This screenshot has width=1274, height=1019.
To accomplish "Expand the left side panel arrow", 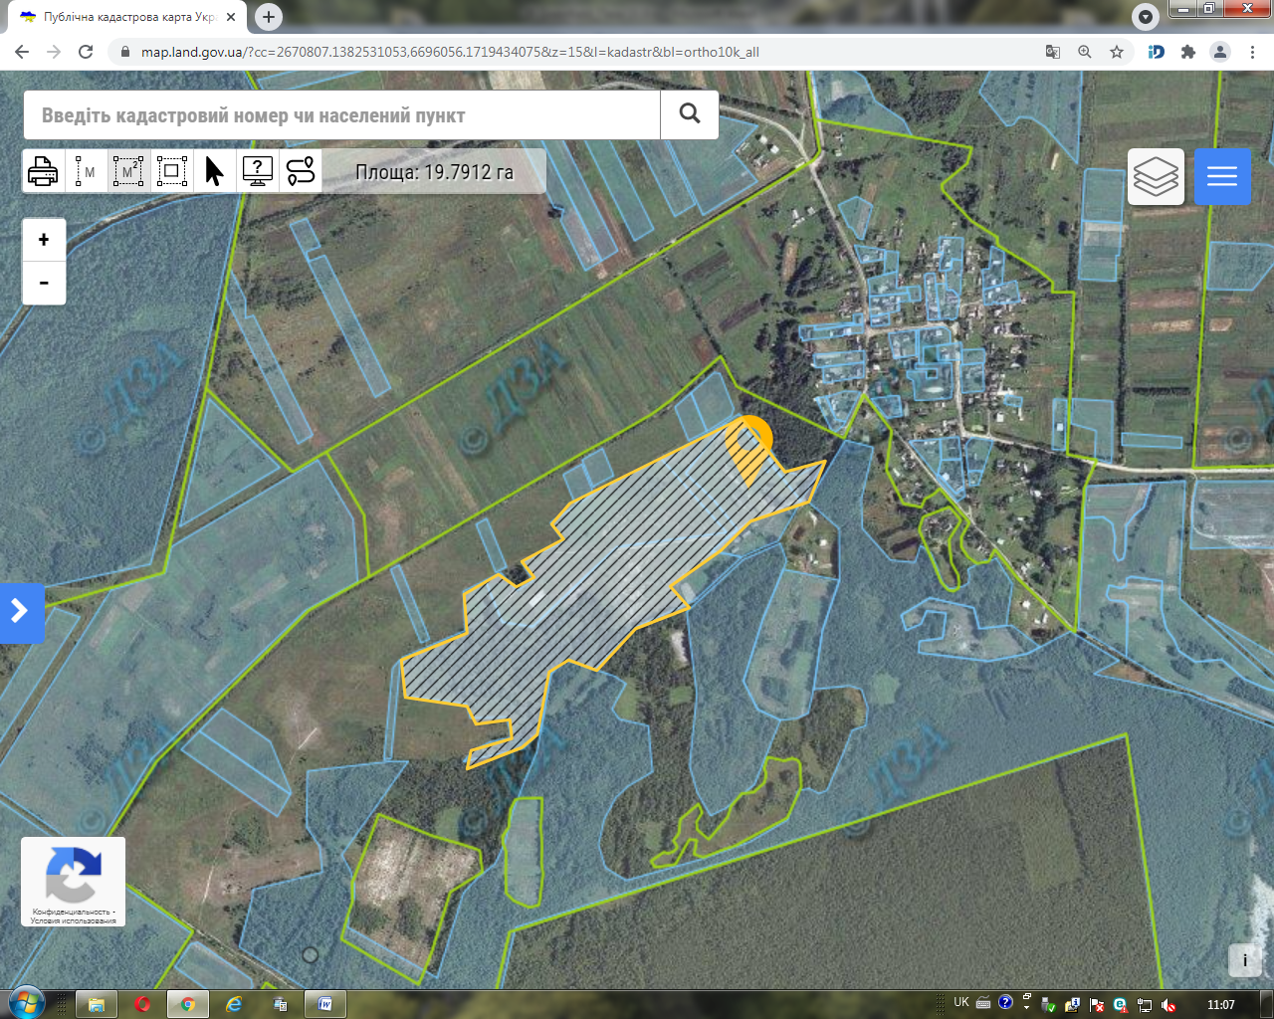I will click(20, 612).
